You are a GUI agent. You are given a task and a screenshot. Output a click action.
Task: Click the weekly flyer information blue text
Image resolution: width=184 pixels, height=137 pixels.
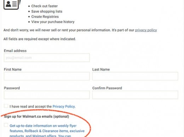coord(47,131)
